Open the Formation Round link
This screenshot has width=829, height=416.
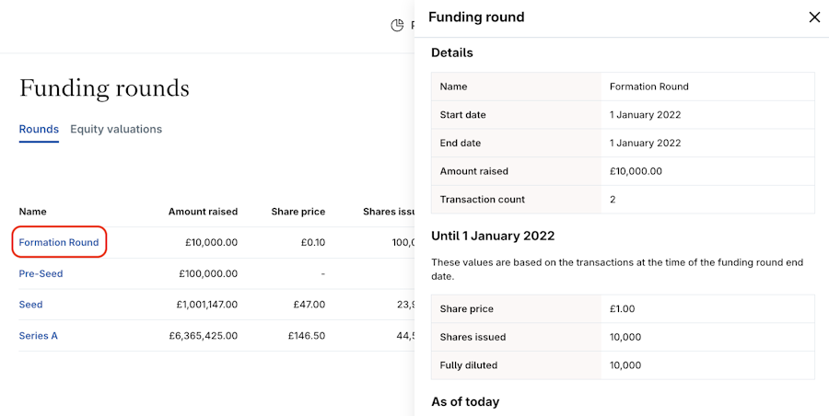59,242
